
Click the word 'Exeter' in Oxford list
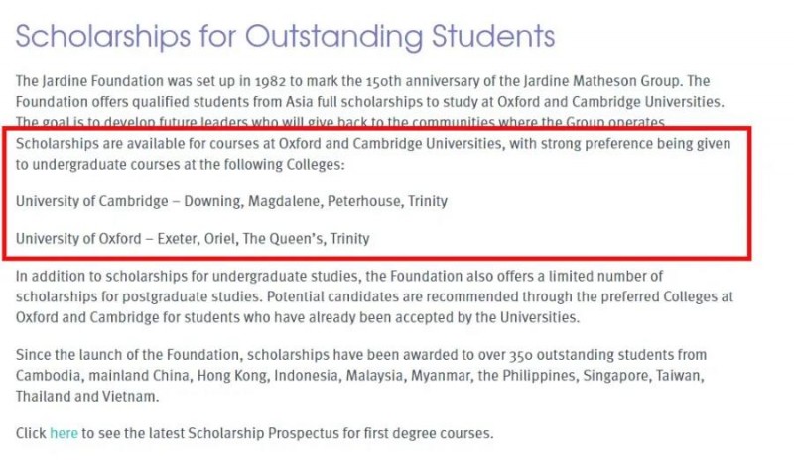pos(179,238)
